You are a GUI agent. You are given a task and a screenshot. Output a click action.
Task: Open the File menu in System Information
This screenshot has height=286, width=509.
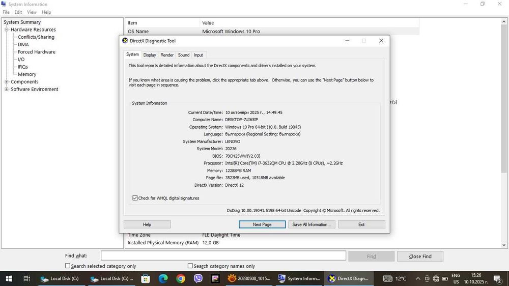point(6,12)
